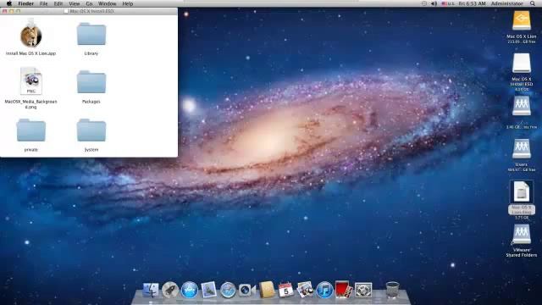Click the third unlabeled shared volume on the desktop

coord(522,106)
